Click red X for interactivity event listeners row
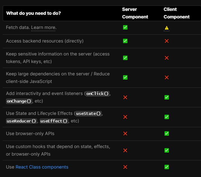201x177 pixels. (125, 97)
